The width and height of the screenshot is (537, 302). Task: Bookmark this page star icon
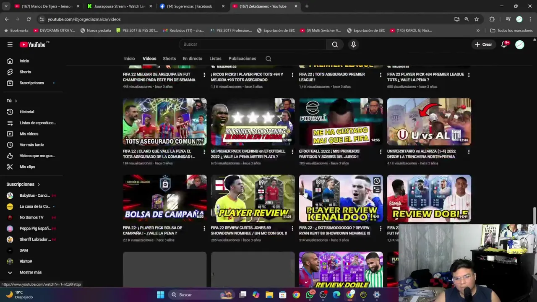477,19
